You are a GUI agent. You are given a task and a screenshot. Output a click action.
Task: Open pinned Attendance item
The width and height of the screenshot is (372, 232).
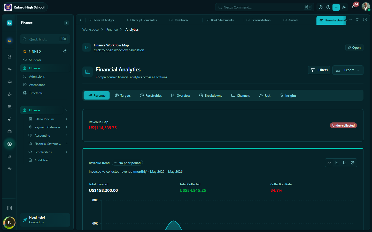pos(45,85)
